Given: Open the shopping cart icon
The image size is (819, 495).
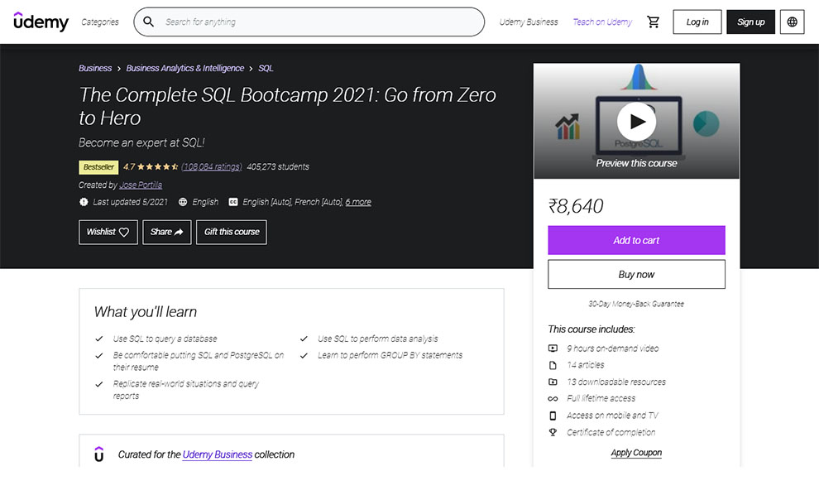Looking at the screenshot, I should [653, 22].
